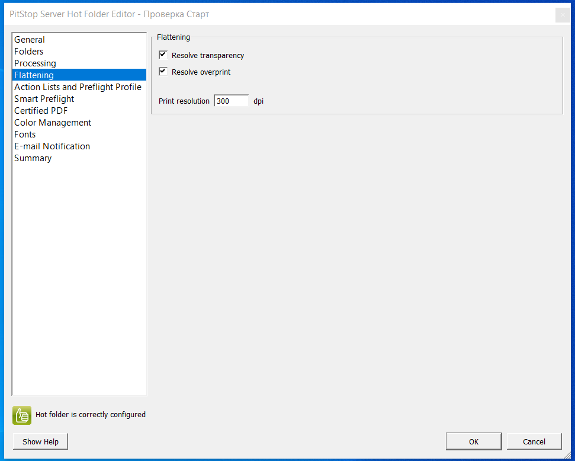This screenshot has width=575, height=461.
Task: Click Show Help button
Action: pyautogui.click(x=40, y=441)
